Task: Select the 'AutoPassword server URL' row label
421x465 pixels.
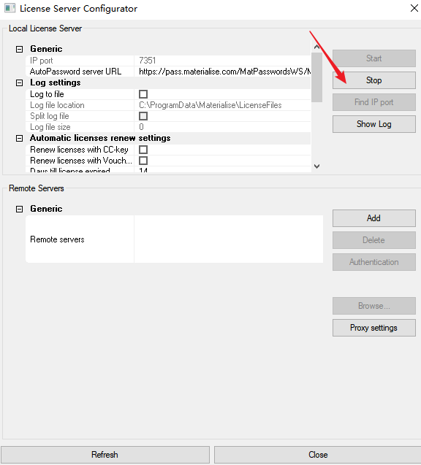Action: (x=75, y=72)
